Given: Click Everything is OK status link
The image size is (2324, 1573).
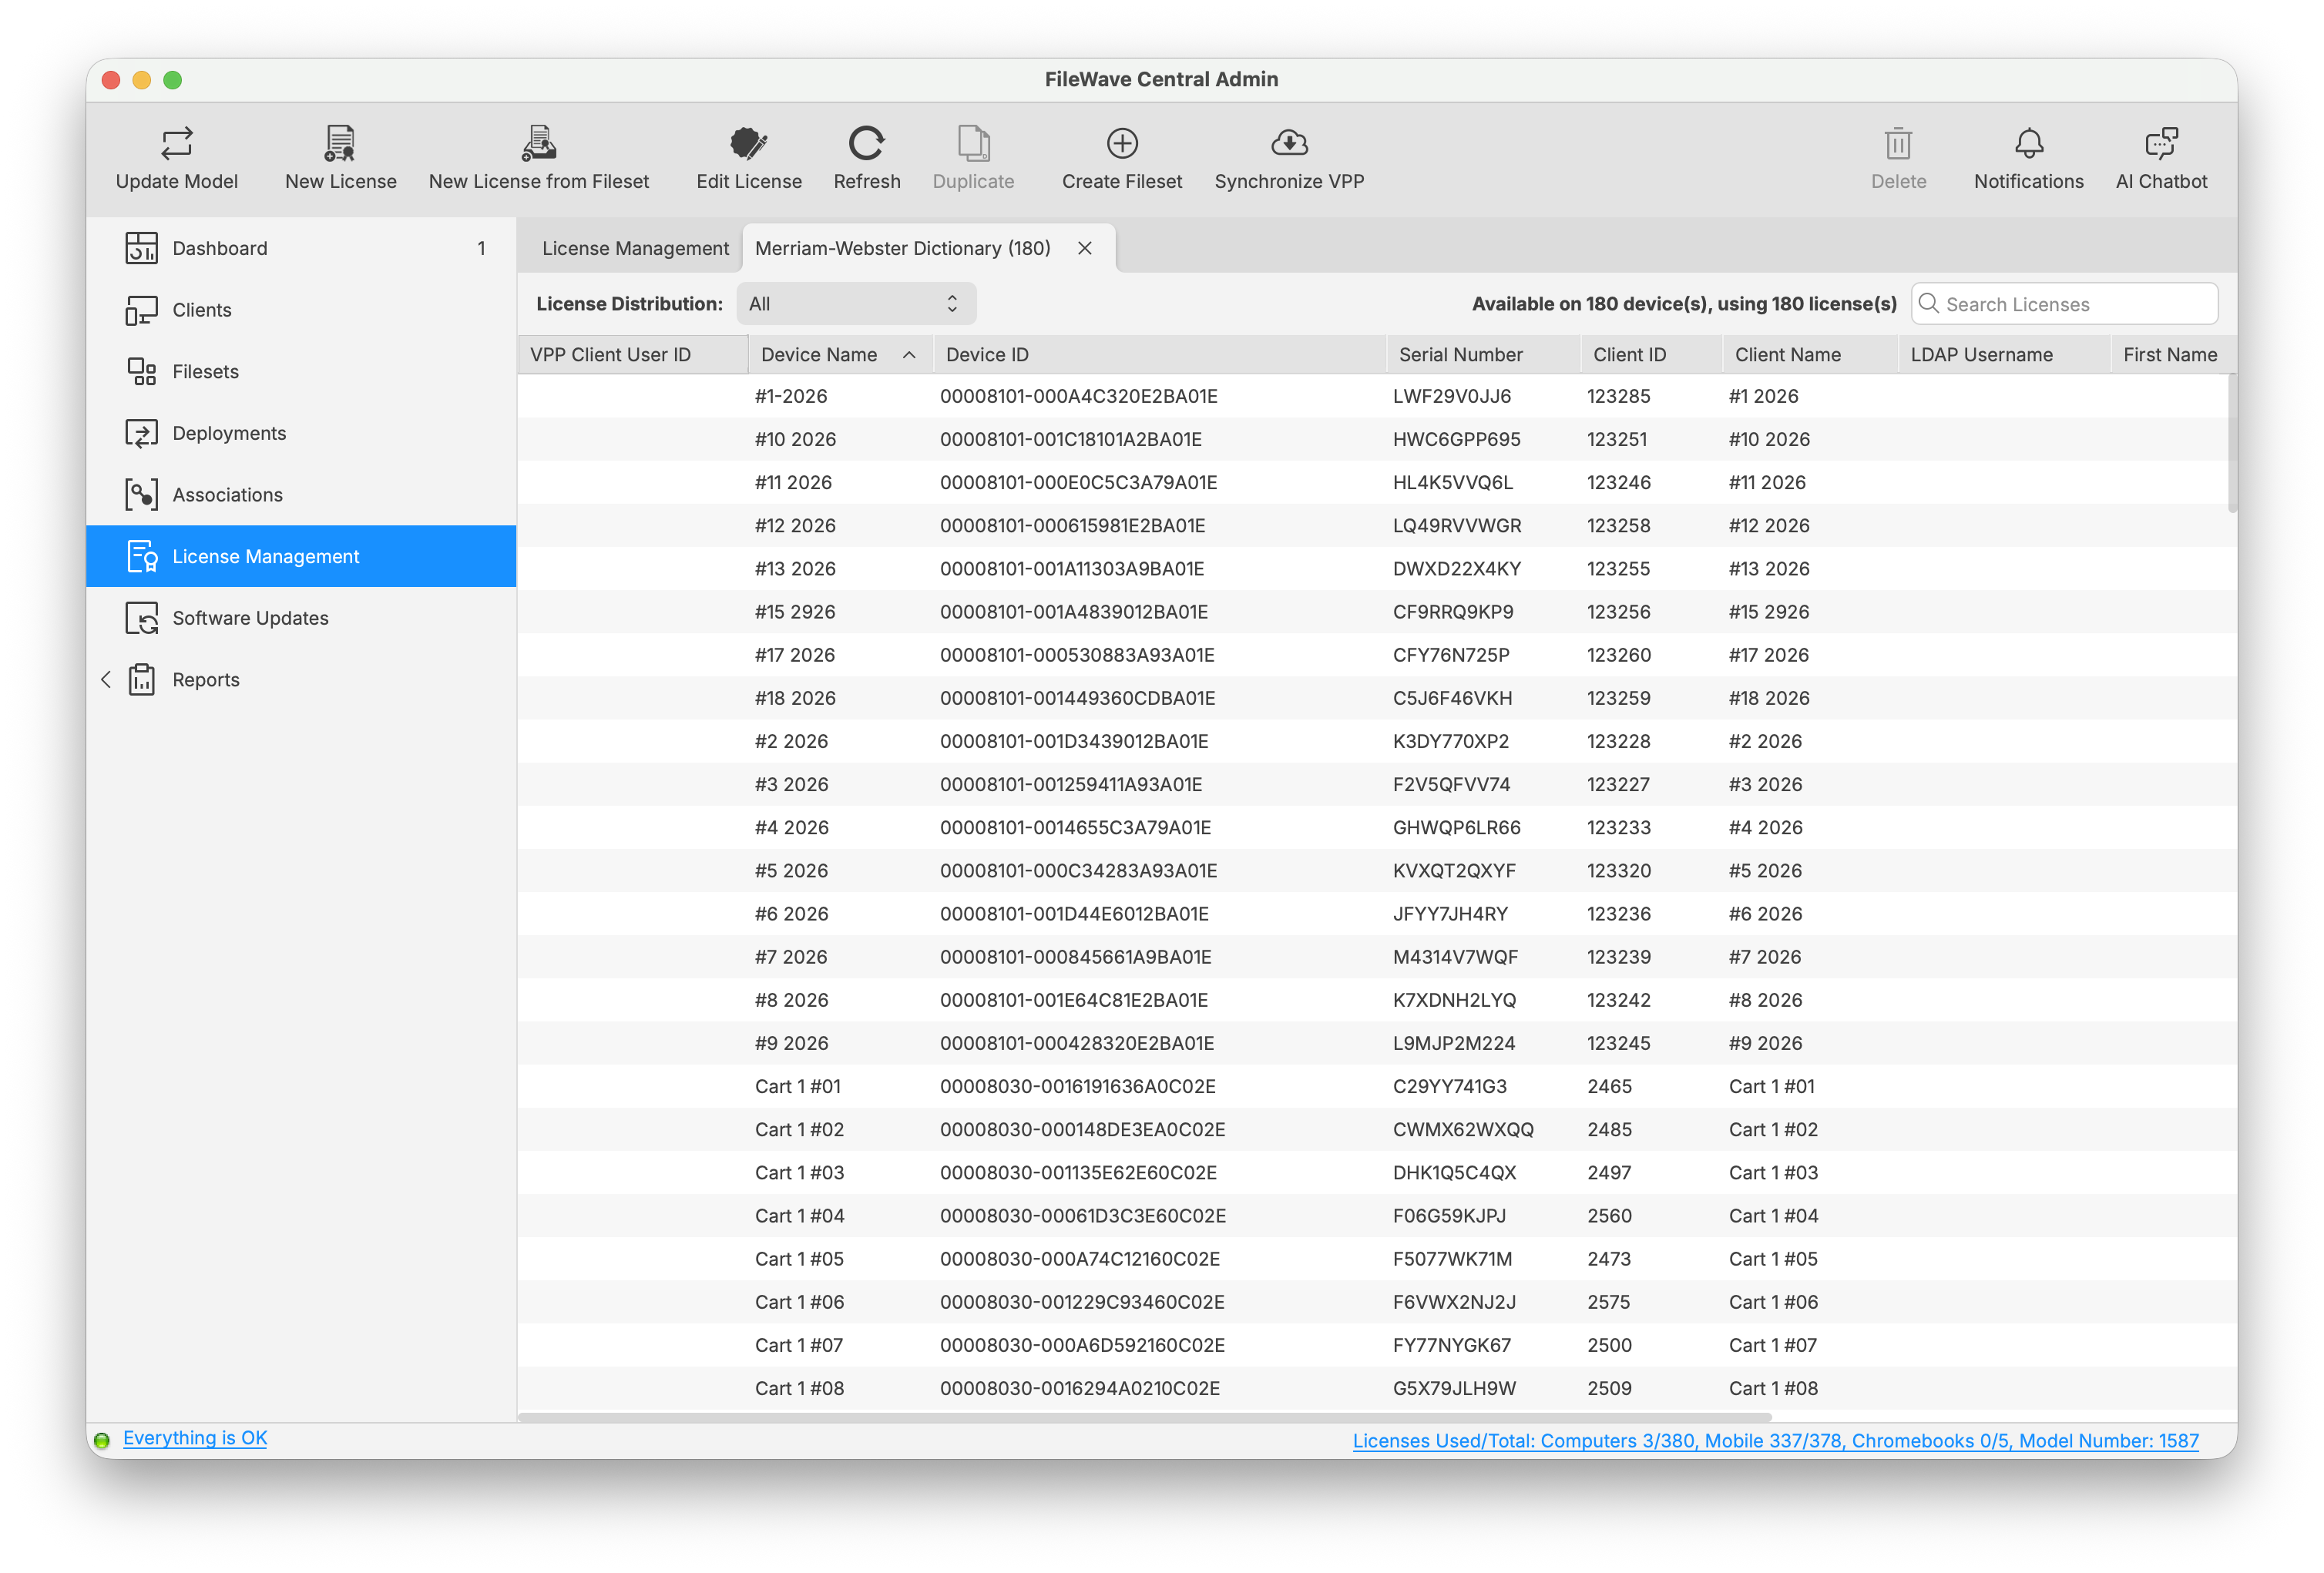Looking at the screenshot, I should point(194,1438).
